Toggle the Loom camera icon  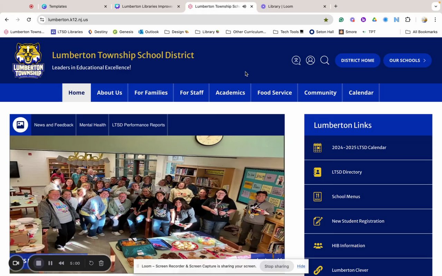click(x=16, y=263)
